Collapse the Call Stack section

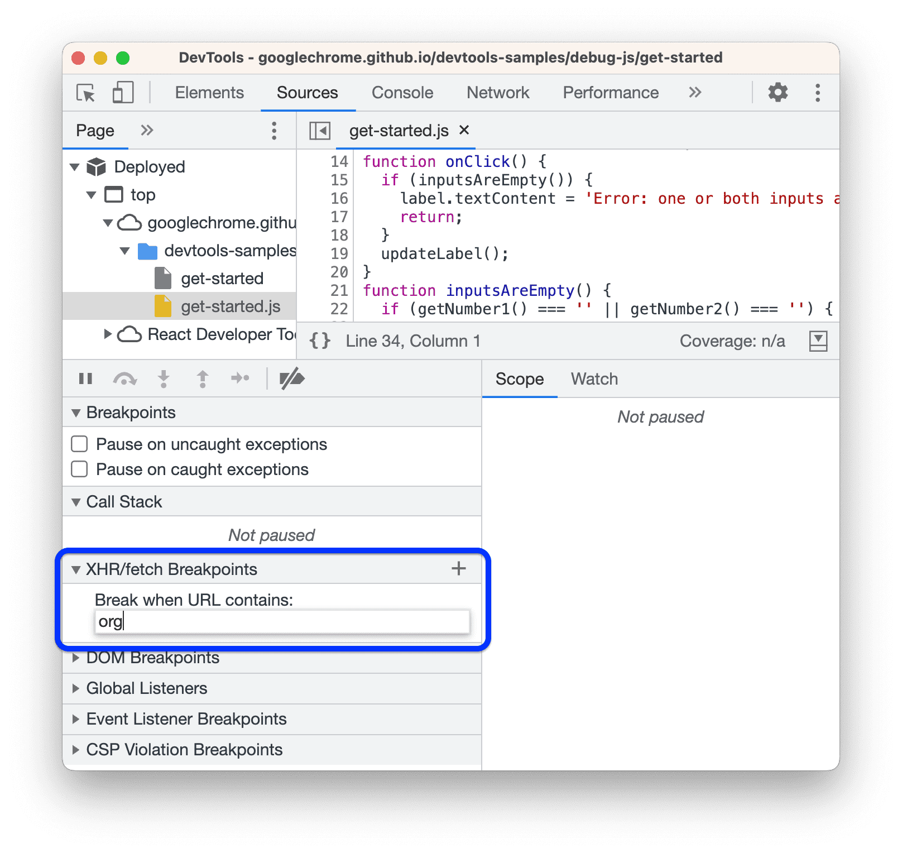tap(76, 501)
